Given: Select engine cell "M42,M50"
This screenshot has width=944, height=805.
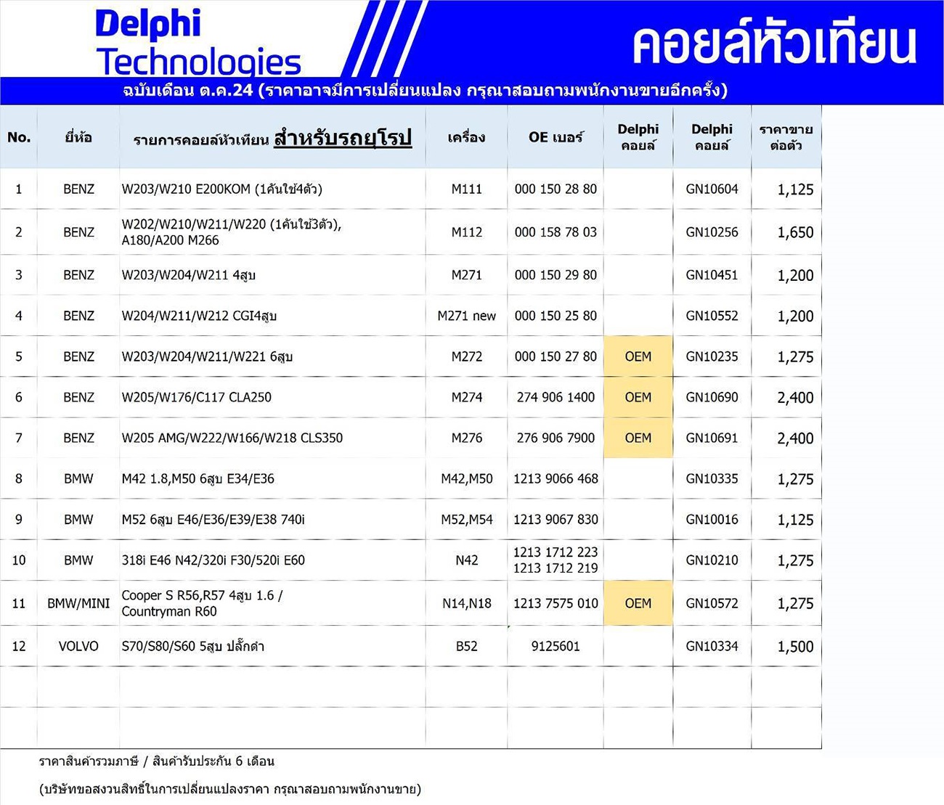Looking at the screenshot, I should click(467, 478).
